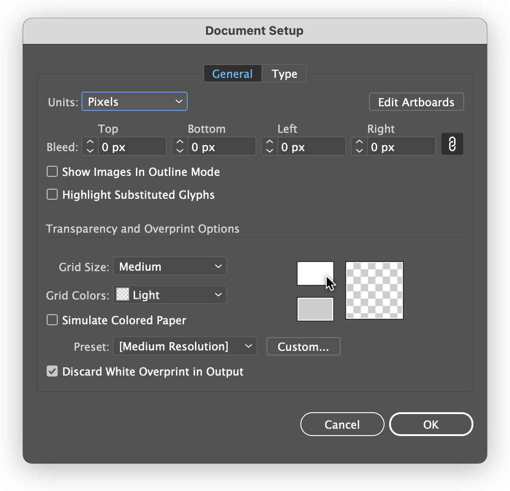Click the Left bleed stepper arrows
The height and width of the screenshot is (491, 510).
pyautogui.click(x=270, y=147)
